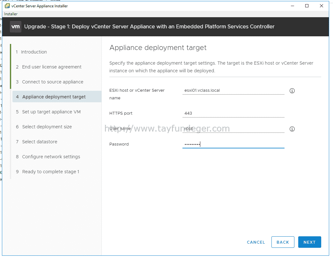This screenshot has height=257, width=333.
Task: Focus the User name field
Action: 233,129
